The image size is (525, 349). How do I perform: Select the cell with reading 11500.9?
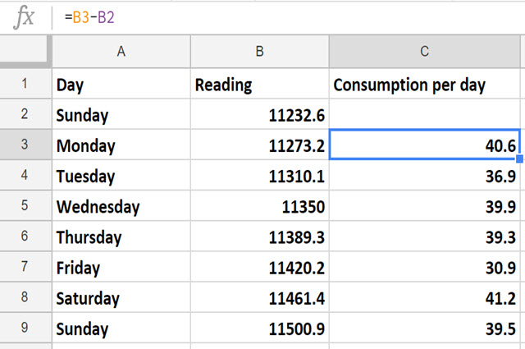coord(259,328)
